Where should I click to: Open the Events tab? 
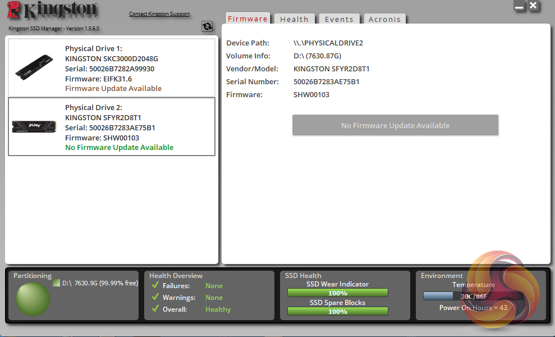coord(339,19)
